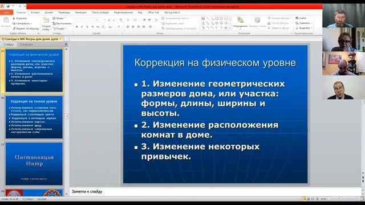
Task: Click the Найти find button
Action: tap(301, 18)
